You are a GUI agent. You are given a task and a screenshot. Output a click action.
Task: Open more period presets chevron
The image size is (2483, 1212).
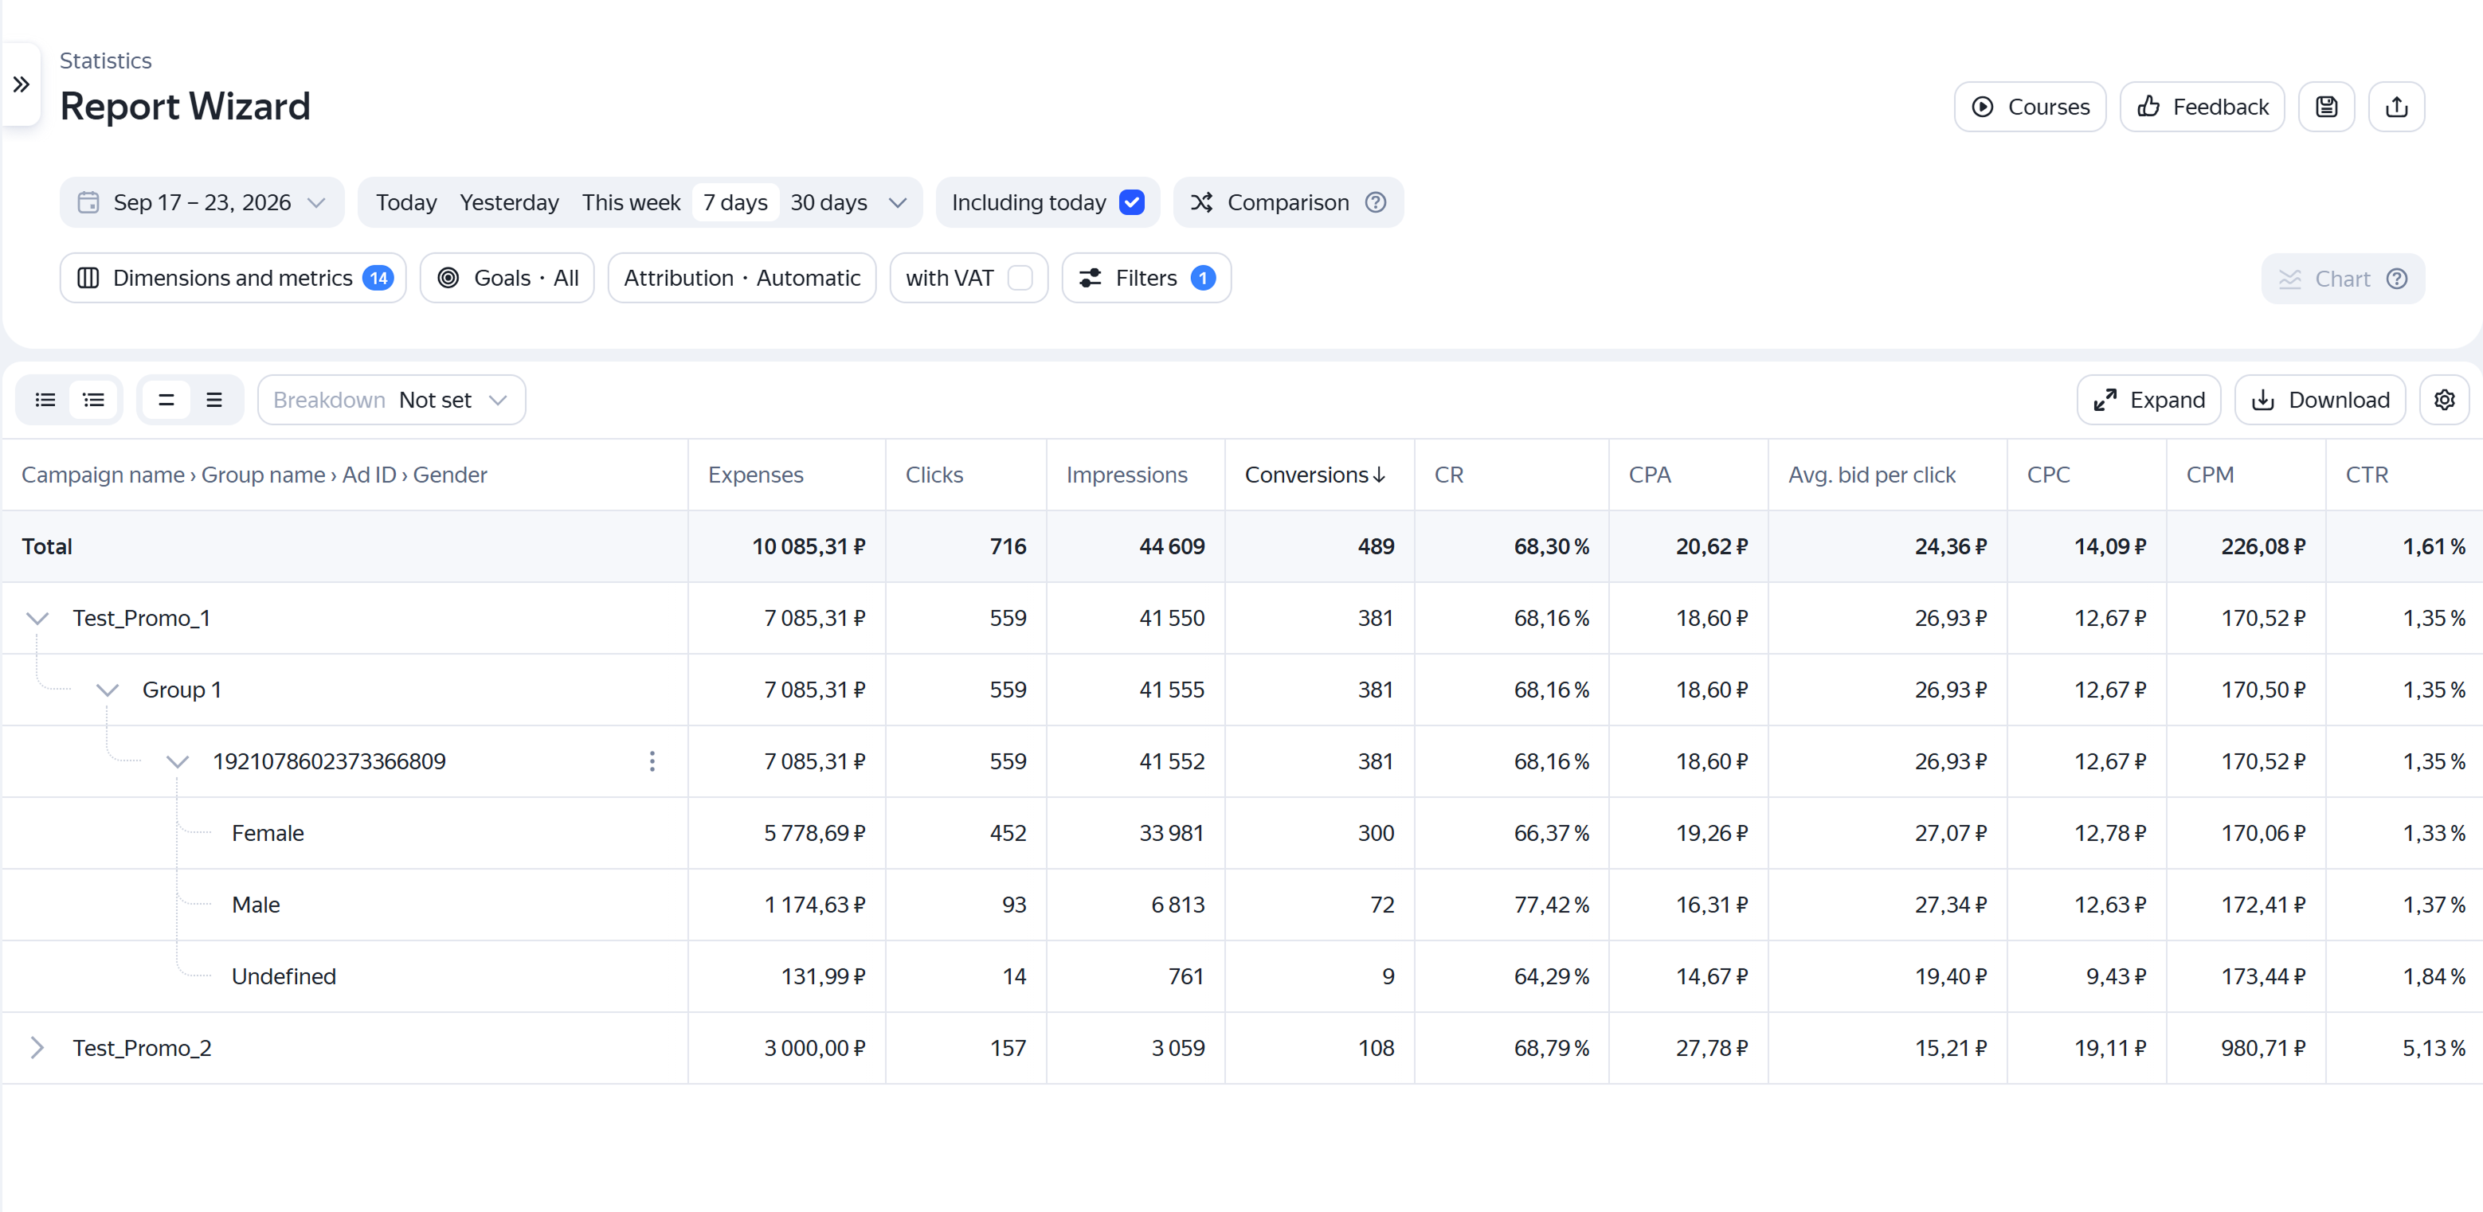coord(898,202)
